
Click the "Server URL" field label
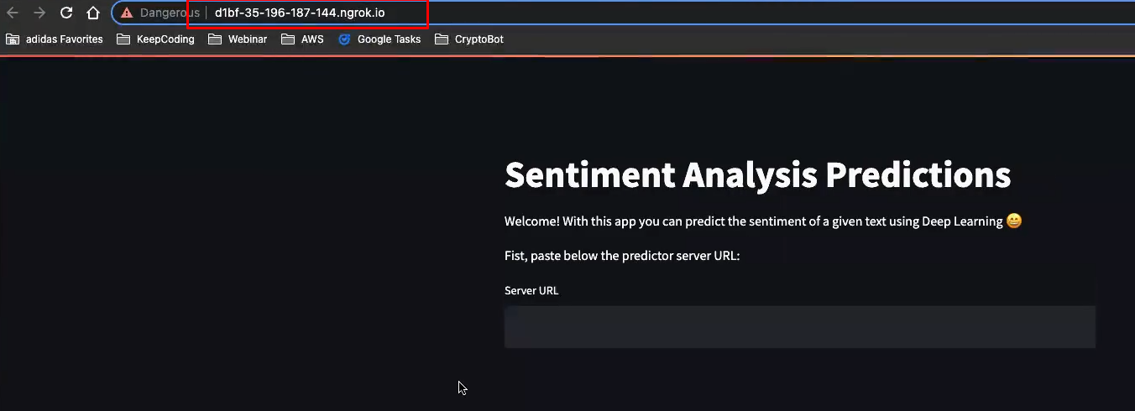531,291
